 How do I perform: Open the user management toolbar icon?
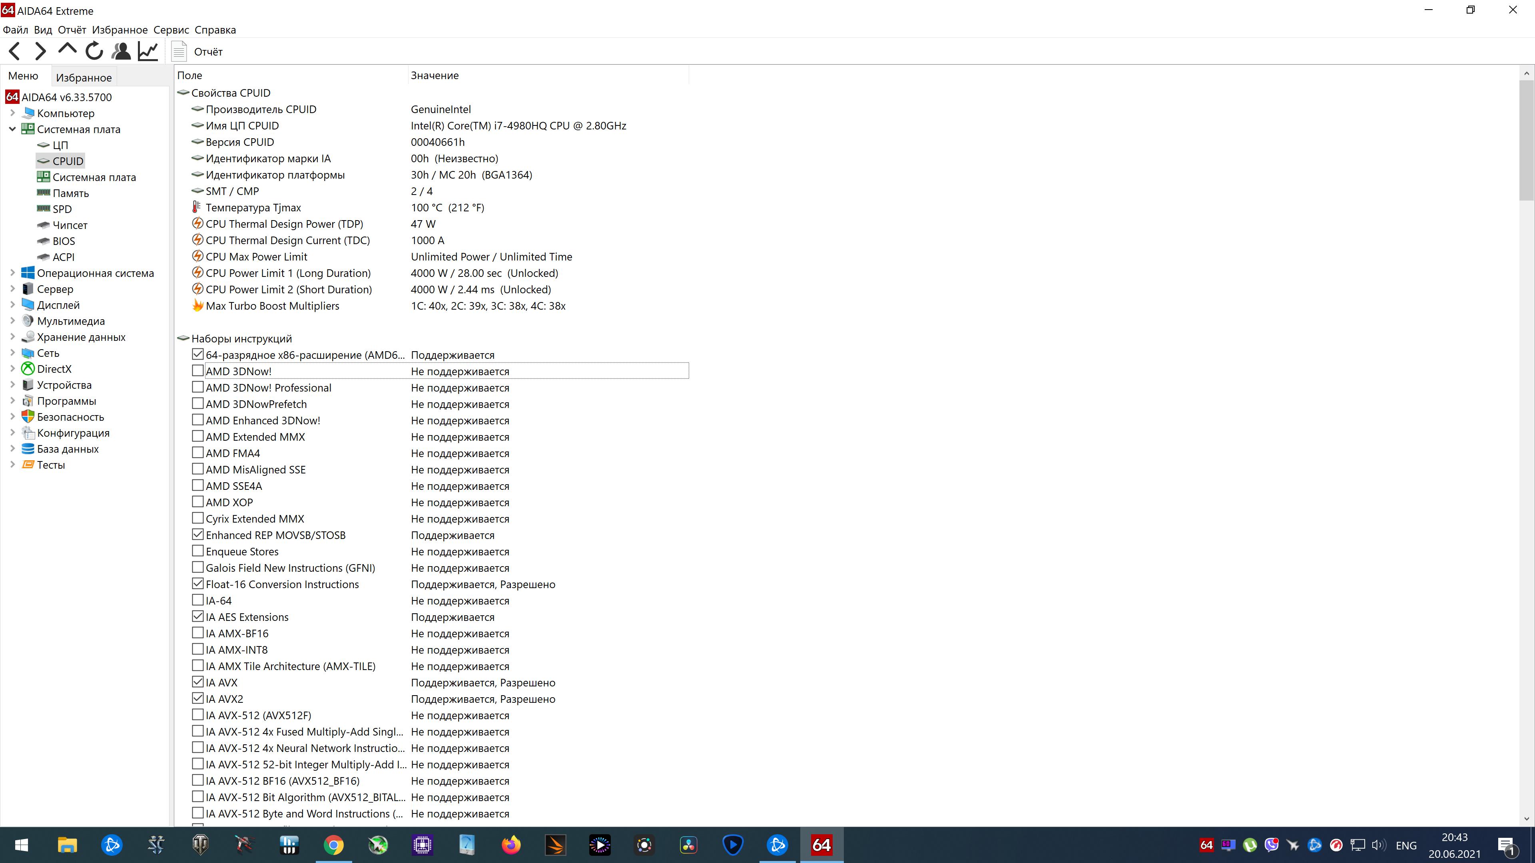(x=121, y=51)
